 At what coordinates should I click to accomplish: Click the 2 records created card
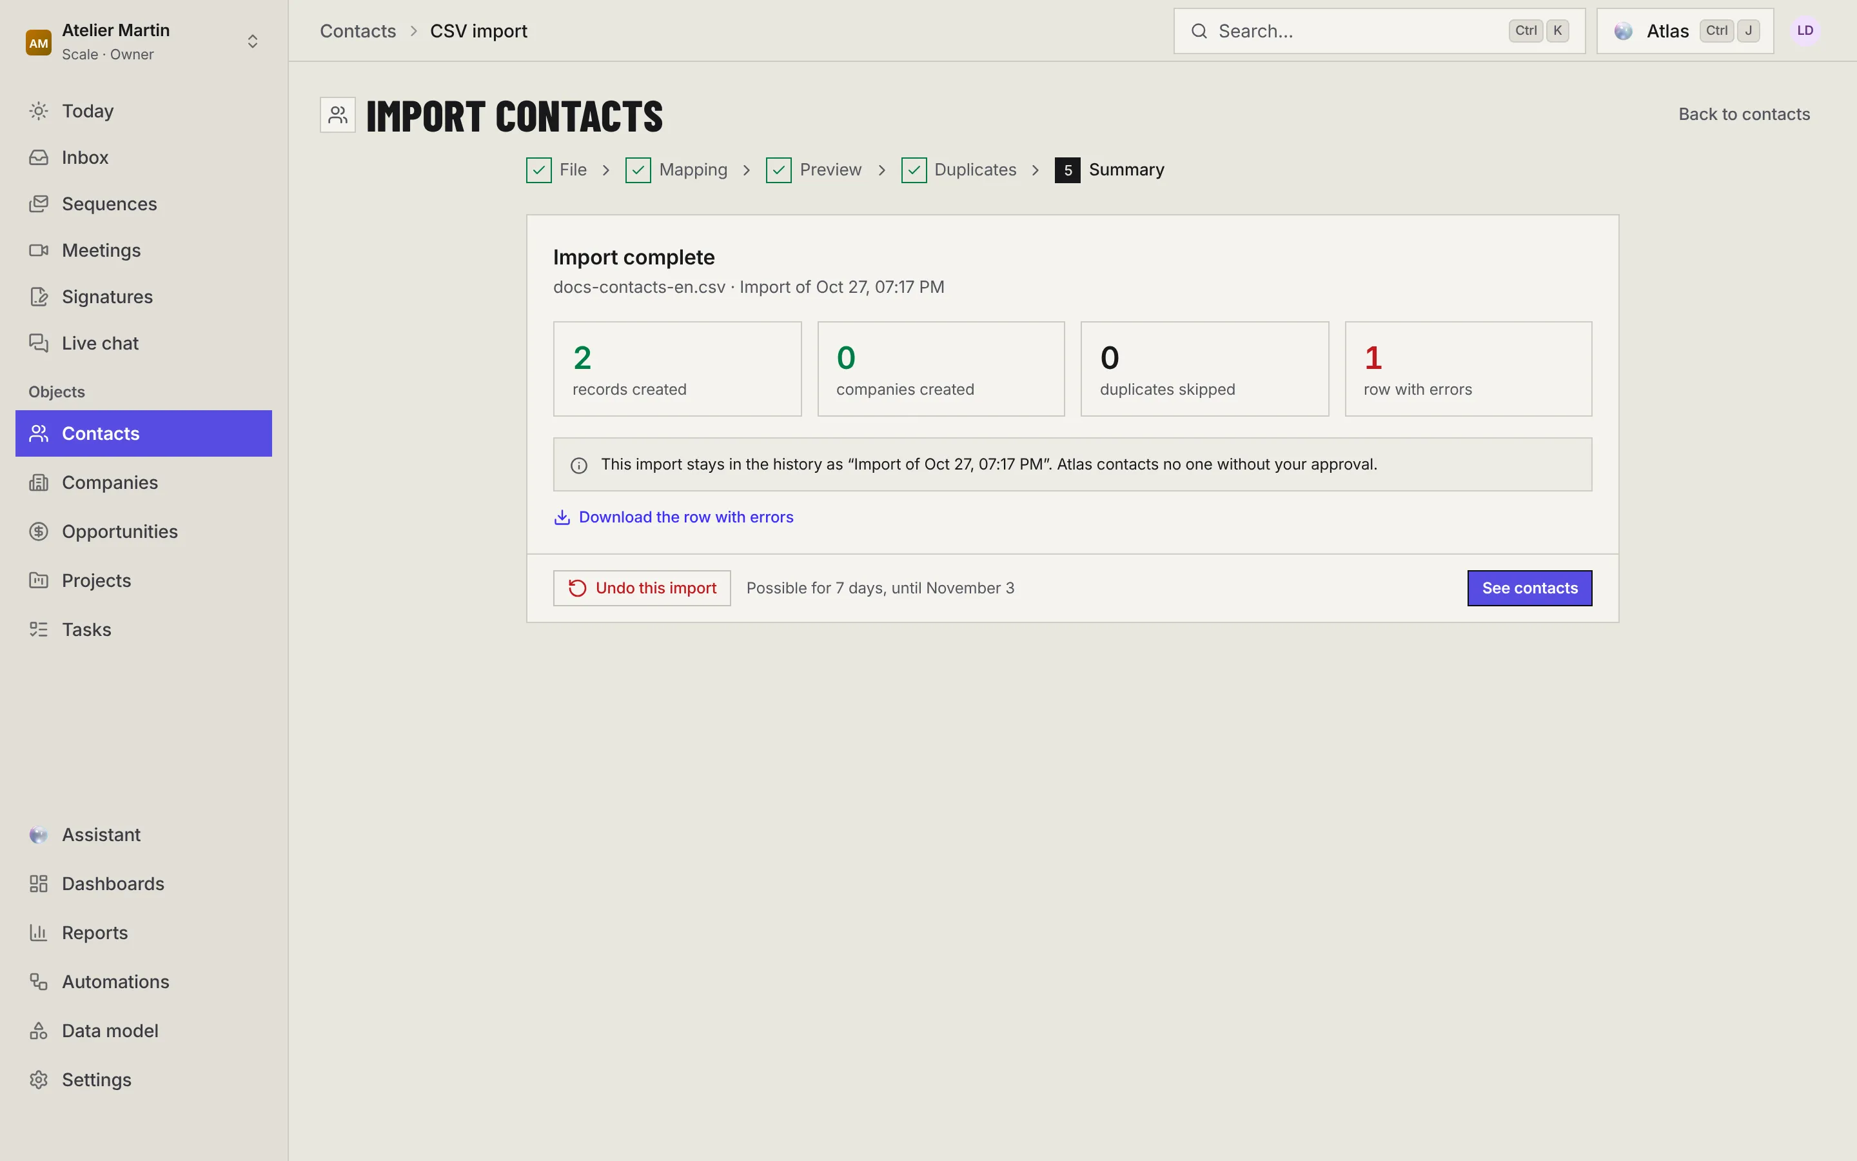click(x=677, y=370)
